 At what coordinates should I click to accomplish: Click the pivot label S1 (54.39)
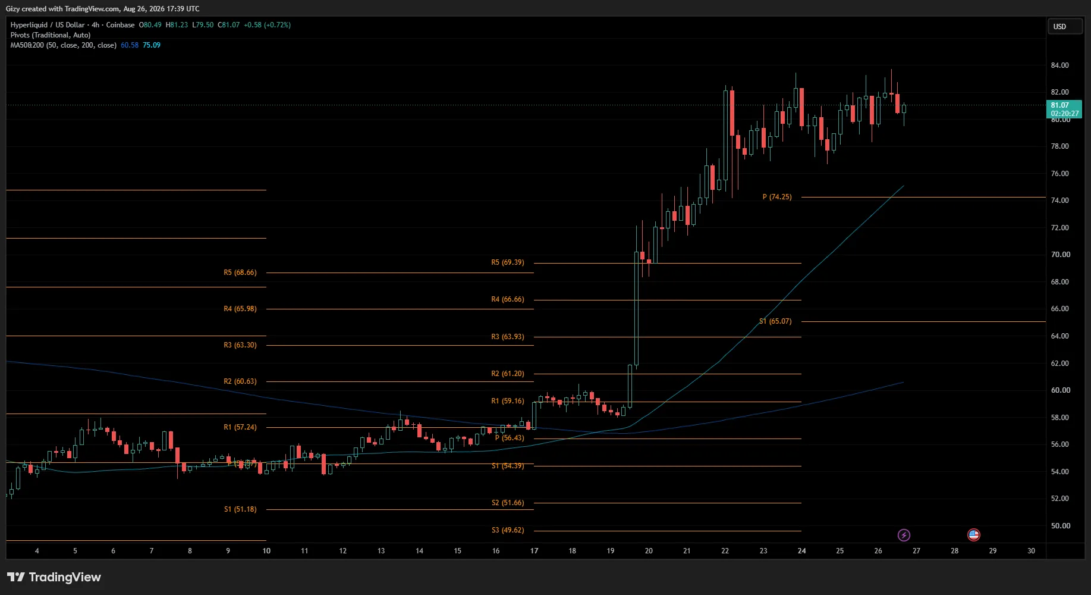point(508,466)
